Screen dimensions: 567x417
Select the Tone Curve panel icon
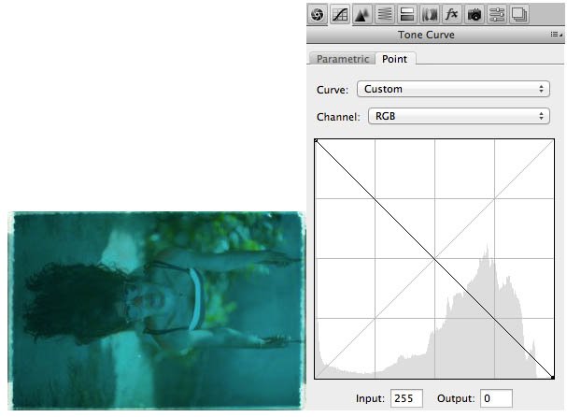(340, 14)
